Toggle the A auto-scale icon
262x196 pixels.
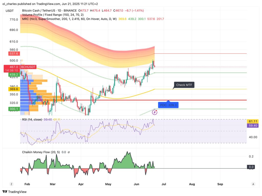[253, 184]
